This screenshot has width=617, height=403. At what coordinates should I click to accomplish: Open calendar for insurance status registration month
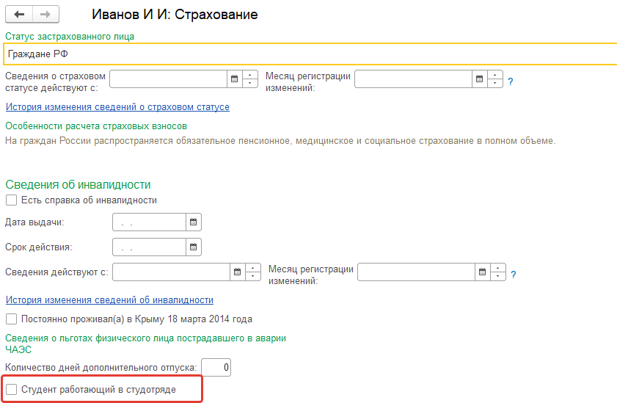pos(479,79)
